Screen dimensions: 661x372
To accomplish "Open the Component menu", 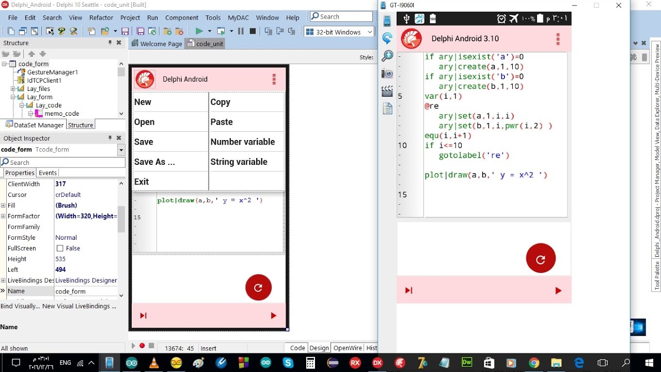I will [x=182, y=17].
